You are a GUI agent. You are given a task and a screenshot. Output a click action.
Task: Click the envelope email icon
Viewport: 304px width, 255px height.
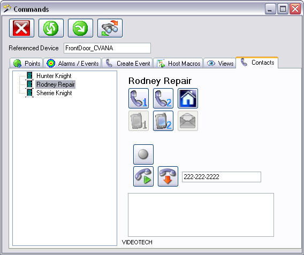tap(188, 121)
